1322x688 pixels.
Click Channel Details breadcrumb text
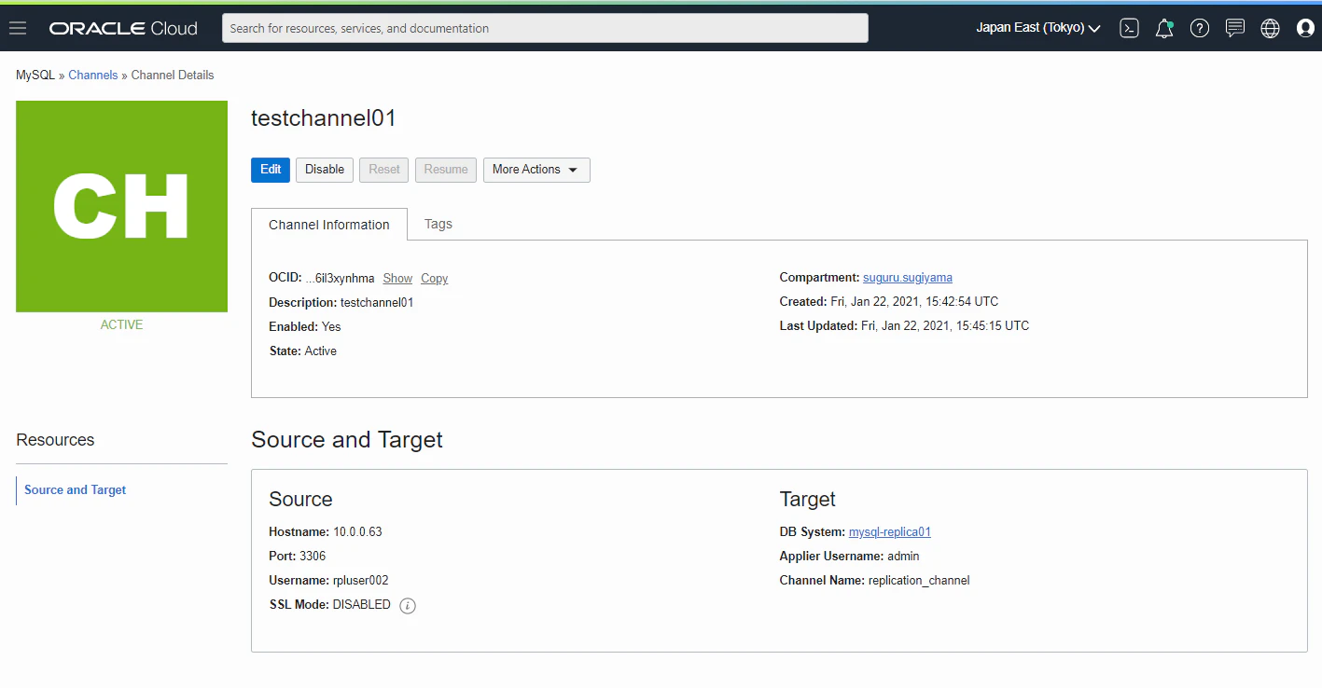tap(173, 75)
